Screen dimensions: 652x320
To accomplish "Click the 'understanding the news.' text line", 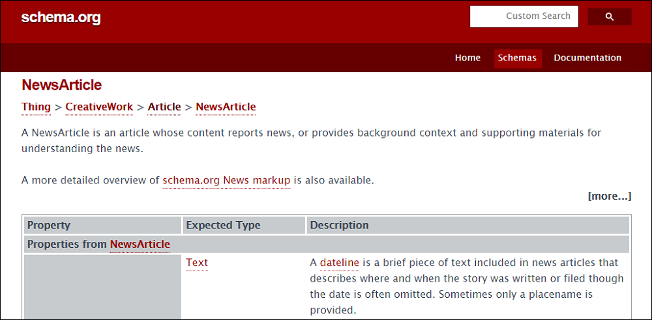I will (x=82, y=149).
